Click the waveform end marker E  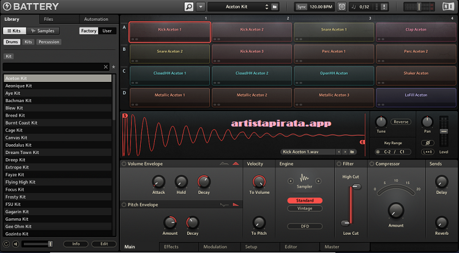(x=362, y=142)
